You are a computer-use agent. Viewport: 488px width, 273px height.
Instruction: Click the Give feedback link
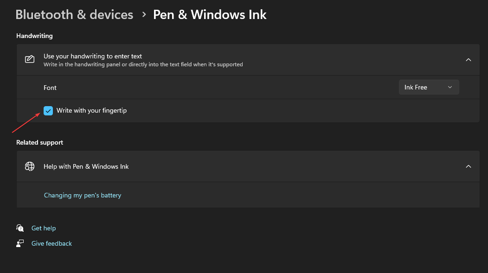click(51, 243)
